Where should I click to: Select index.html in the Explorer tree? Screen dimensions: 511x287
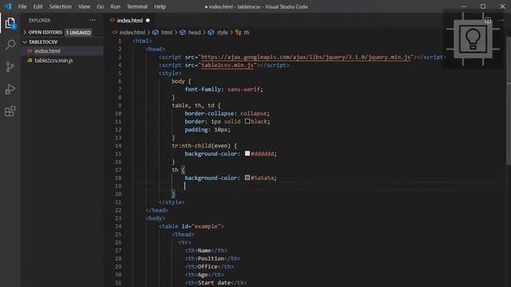pyautogui.click(x=62, y=51)
